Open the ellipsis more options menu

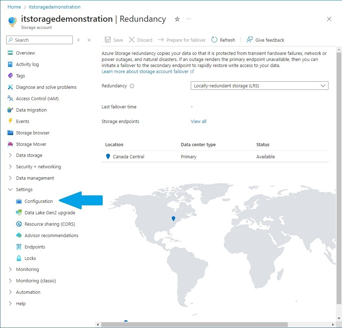pyautogui.click(x=189, y=19)
